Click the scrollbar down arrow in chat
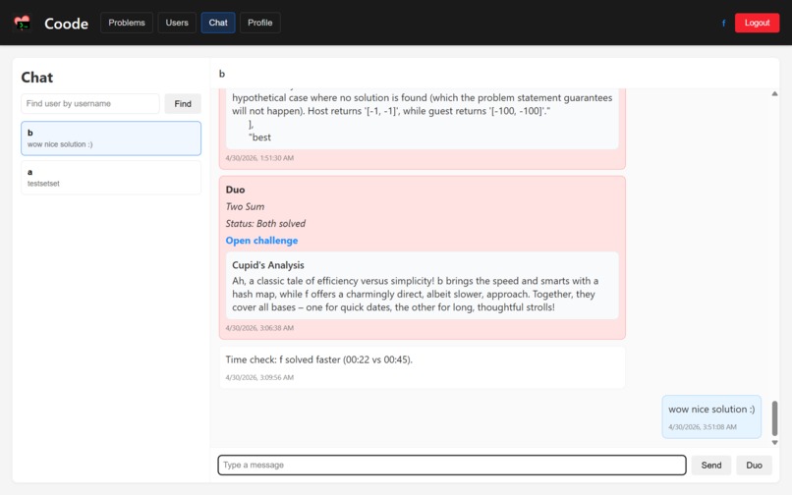Viewport: 792px width, 495px height. click(x=774, y=443)
